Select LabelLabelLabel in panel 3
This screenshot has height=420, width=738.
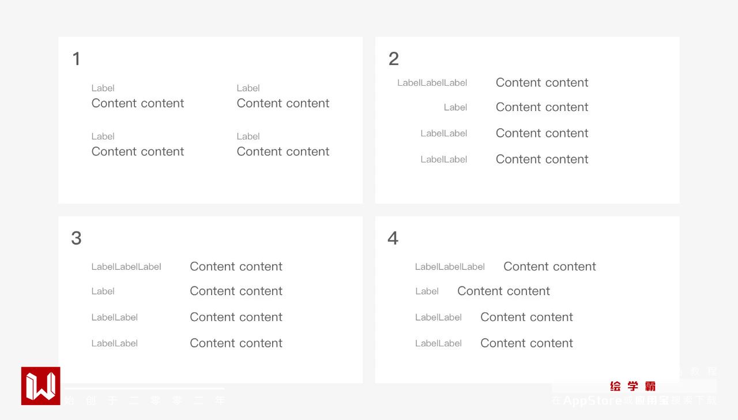(x=126, y=267)
